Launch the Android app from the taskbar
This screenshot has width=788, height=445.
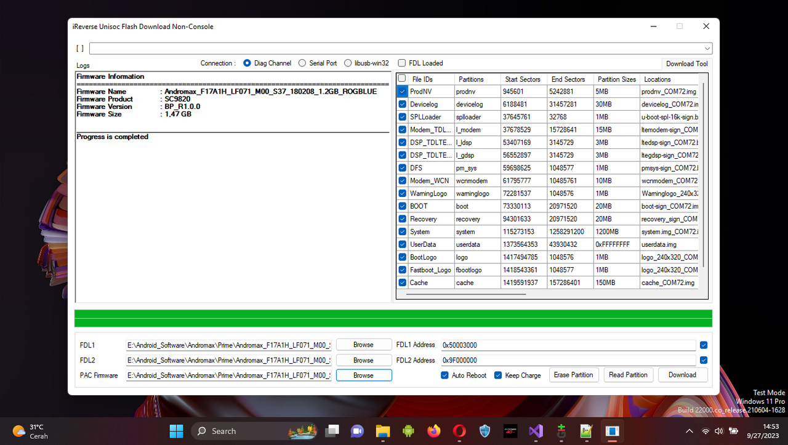coord(408,431)
